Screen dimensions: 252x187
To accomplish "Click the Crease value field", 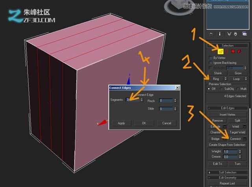I will click(x=231, y=157).
